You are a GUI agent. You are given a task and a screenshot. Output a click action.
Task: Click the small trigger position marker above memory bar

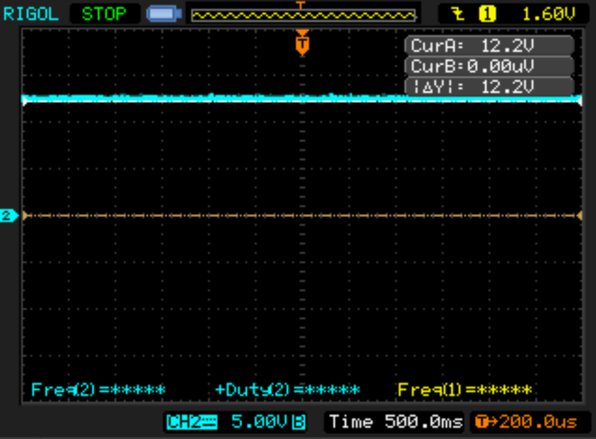pos(301,5)
